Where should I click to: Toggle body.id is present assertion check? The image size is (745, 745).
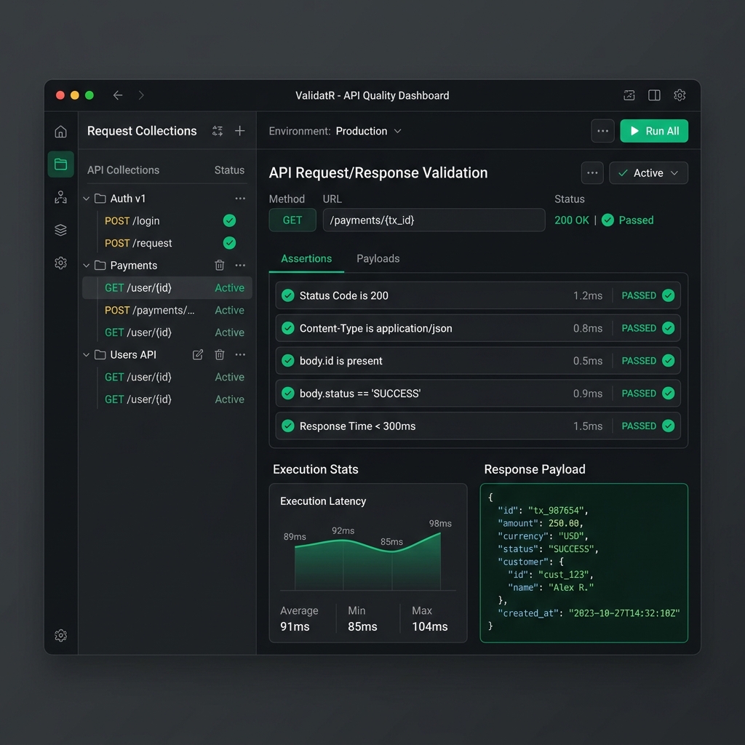(x=288, y=361)
